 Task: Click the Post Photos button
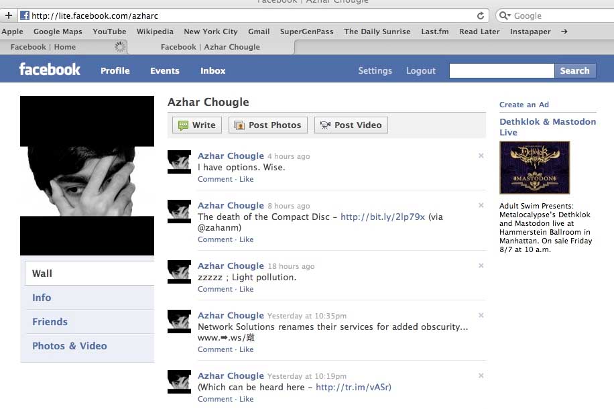(x=268, y=125)
